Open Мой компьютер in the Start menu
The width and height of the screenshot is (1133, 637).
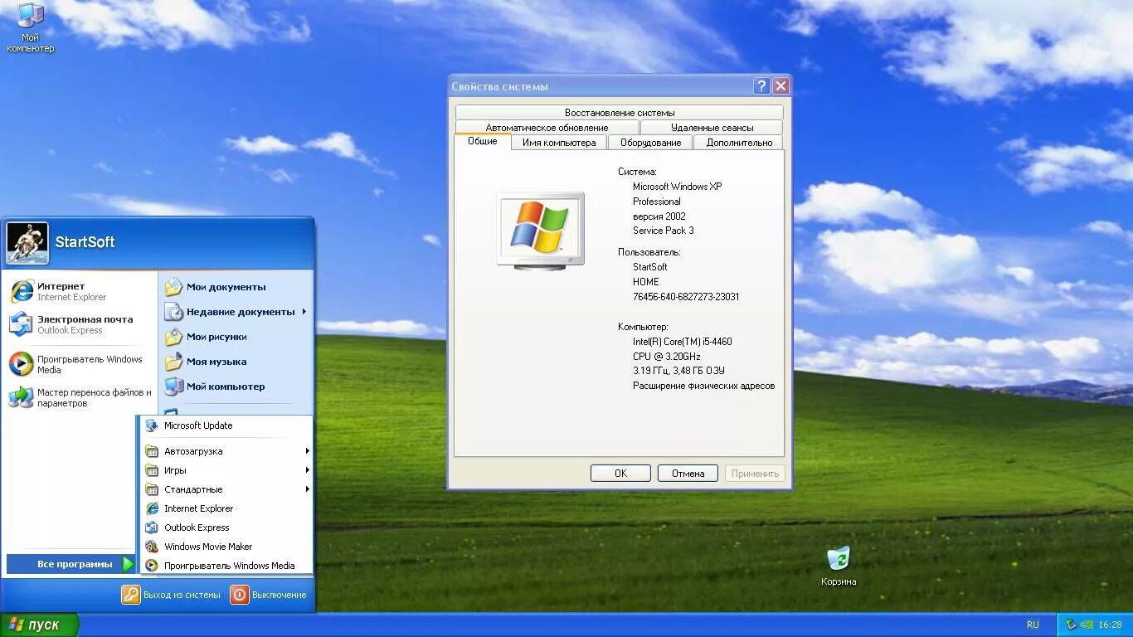coord(236,387)
